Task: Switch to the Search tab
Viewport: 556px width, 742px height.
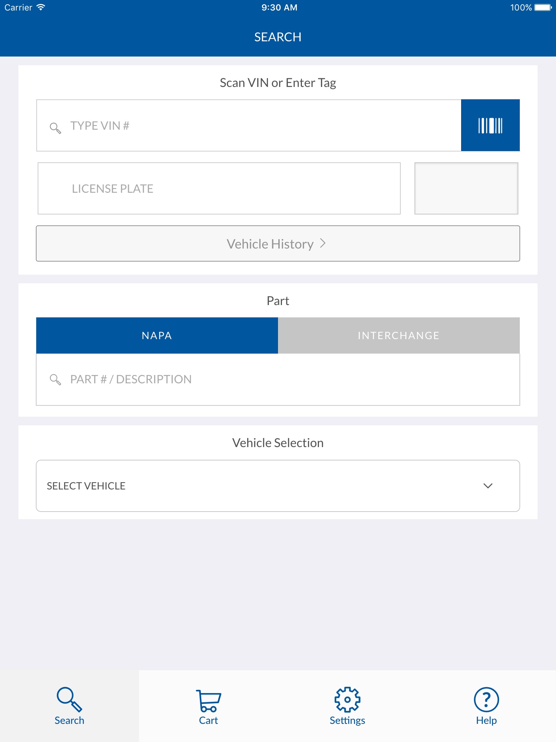Action: coord(69,706)
